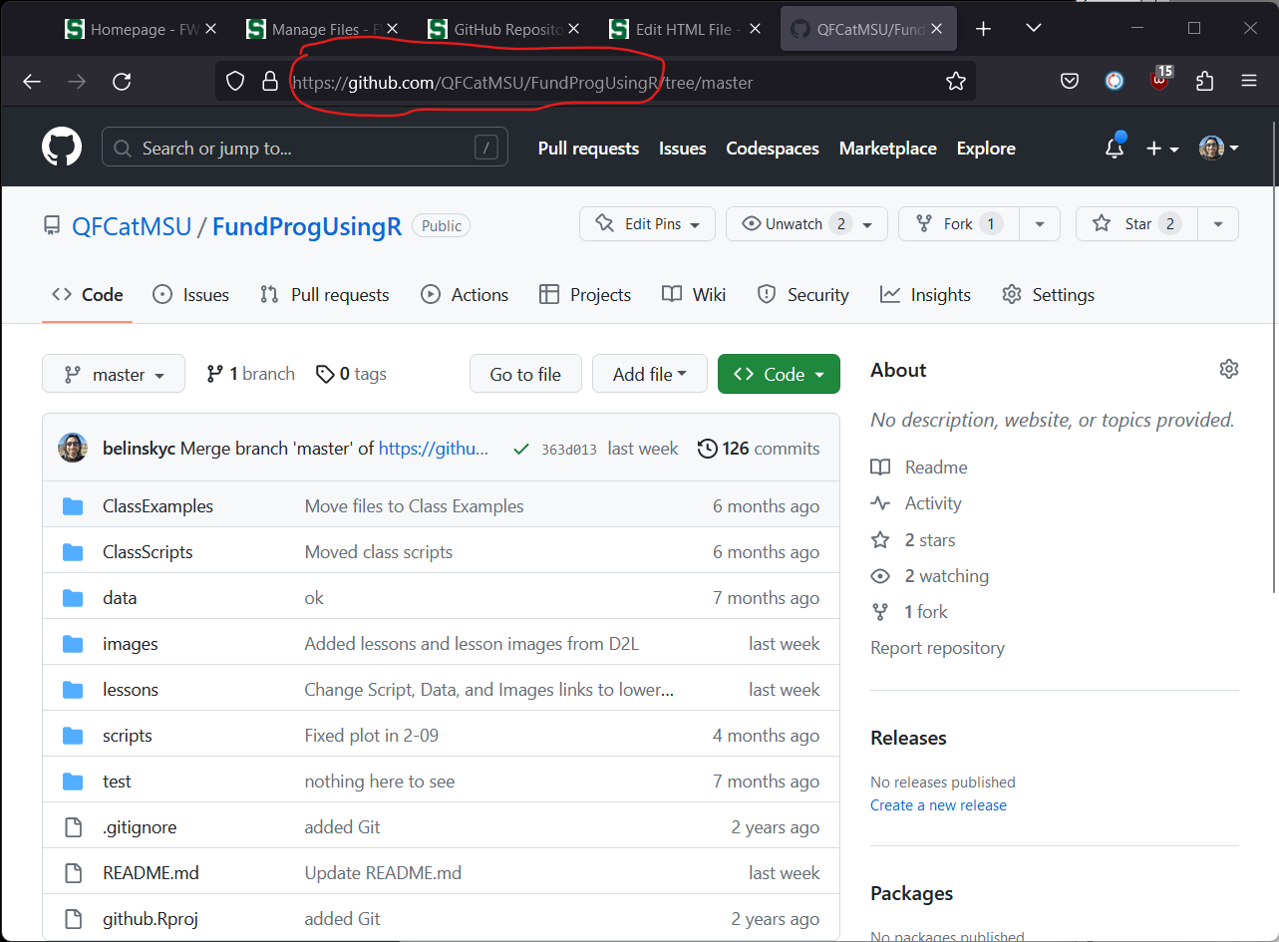Open the README.md file

coord(151,873)
